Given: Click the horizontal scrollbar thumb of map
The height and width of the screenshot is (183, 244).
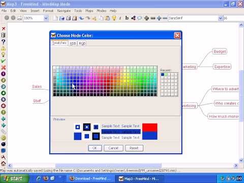Looking at the screenshot, I should pos(108,165).
